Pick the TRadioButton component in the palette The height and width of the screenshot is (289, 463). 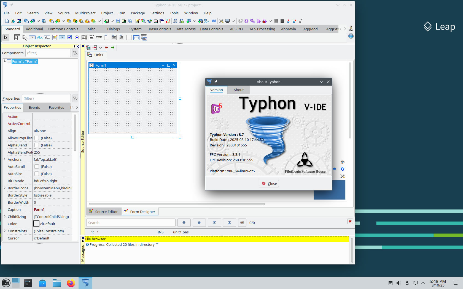click(x=77, y=37)
